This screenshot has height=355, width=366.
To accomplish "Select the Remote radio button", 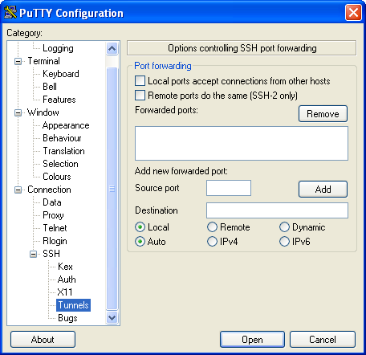I will (x=212, y=227).
